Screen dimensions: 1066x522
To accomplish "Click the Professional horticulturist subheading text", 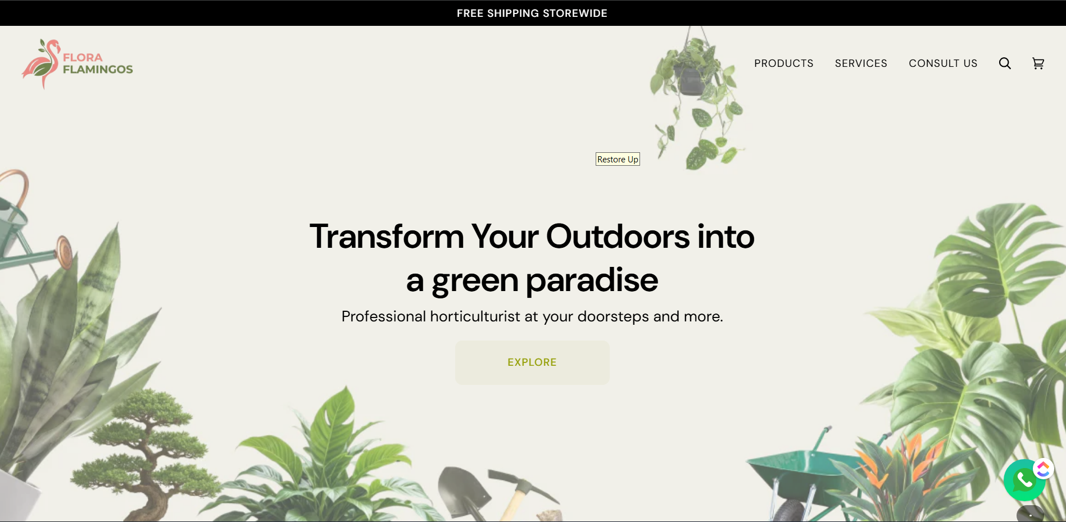I will 532,316.
